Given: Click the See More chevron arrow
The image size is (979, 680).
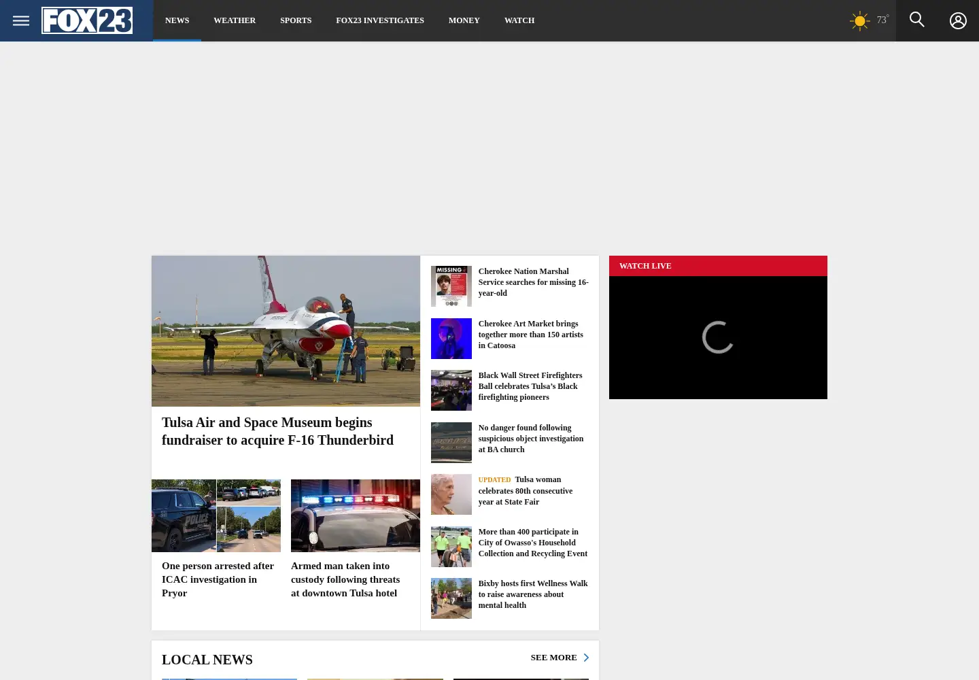Looking at the screenshot, I should (x=586, y=658).
